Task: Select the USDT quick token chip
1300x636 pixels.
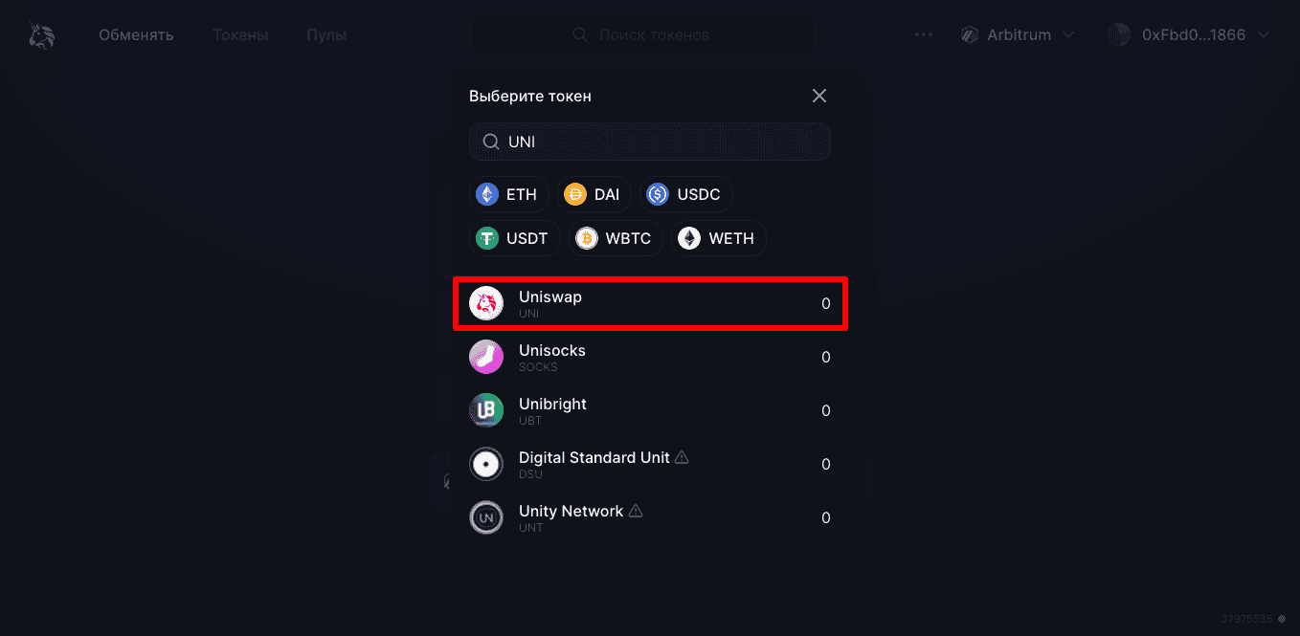Action: click(x=514, y=238)
